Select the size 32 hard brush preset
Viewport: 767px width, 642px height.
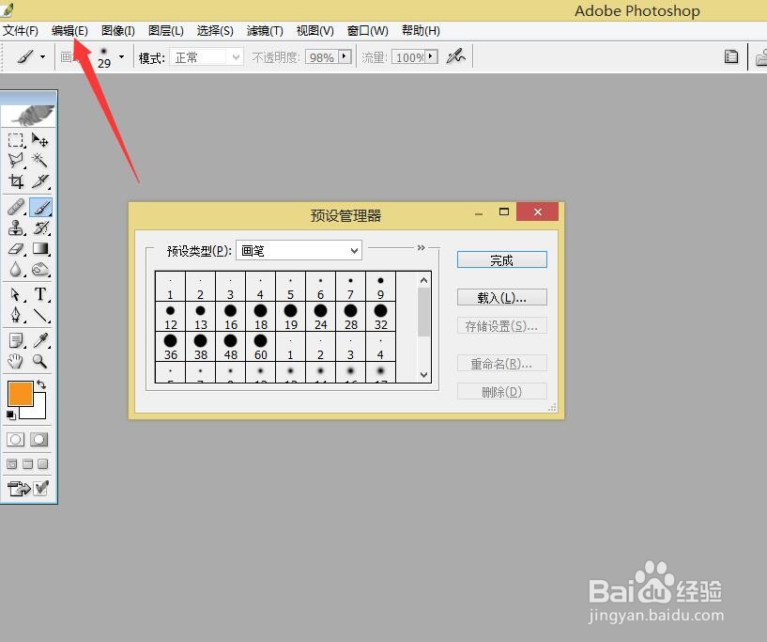click(x=380, y=317)
